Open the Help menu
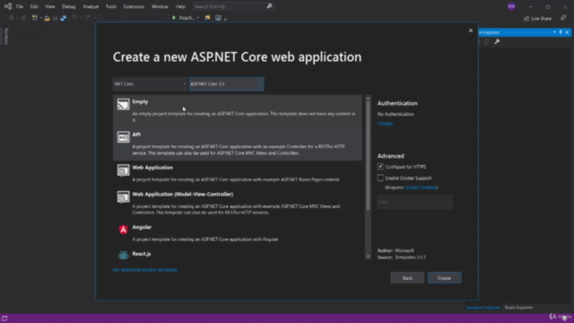The width and height of the screenshot is (574, 323). tap(180, 6)
